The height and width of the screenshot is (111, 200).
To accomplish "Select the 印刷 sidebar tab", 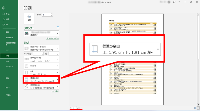I will point(9,56).
